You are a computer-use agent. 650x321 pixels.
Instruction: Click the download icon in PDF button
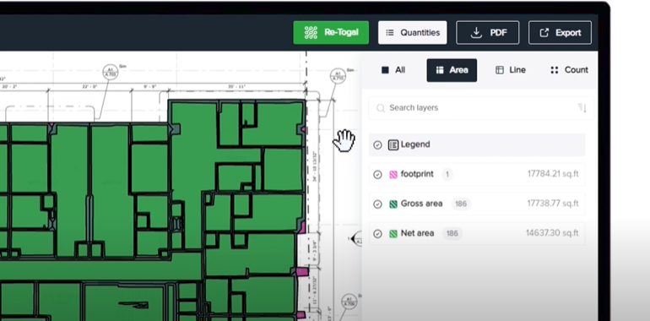click(x=476, y=32)
